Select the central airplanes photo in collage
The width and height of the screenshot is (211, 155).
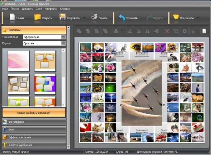coord(142,93)
